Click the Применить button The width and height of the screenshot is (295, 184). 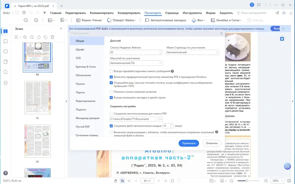(x=189, y=143)
